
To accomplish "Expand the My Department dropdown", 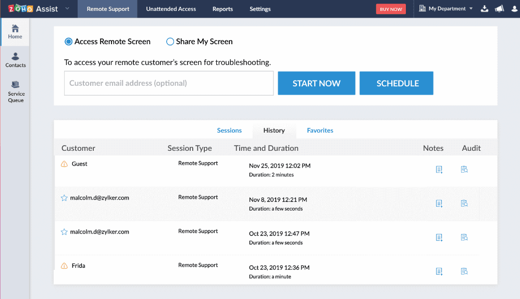I will click(x=446, y=9).
